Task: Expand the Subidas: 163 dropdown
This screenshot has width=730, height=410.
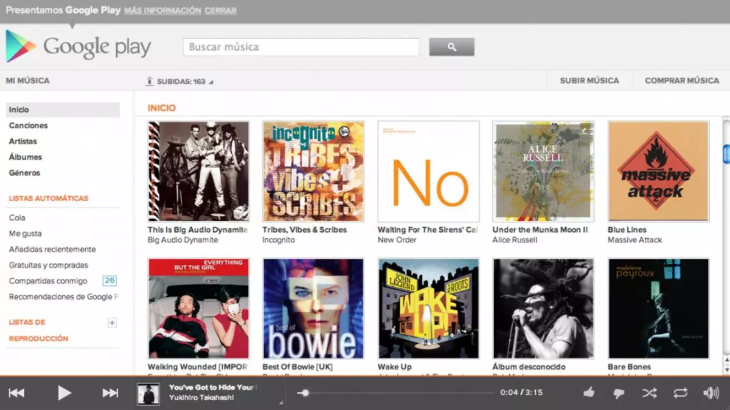Action: point(211,82)
